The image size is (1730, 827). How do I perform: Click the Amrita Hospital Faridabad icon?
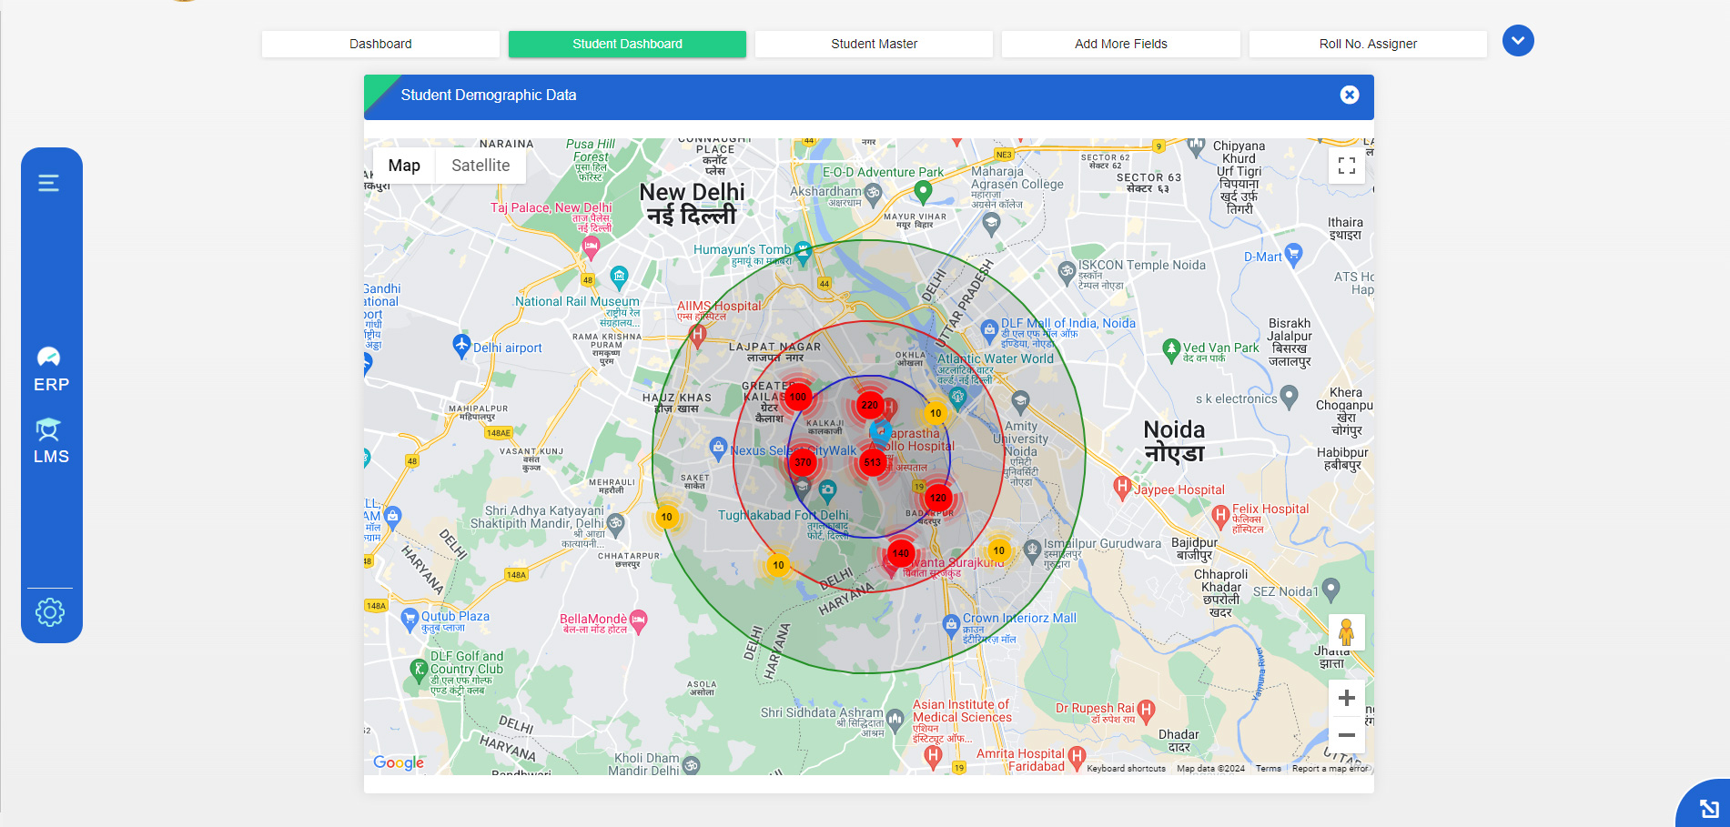[1077, 757]
